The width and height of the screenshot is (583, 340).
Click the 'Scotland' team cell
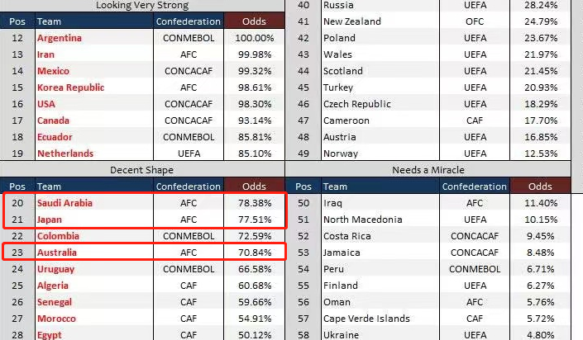click(x=343, y=71)
